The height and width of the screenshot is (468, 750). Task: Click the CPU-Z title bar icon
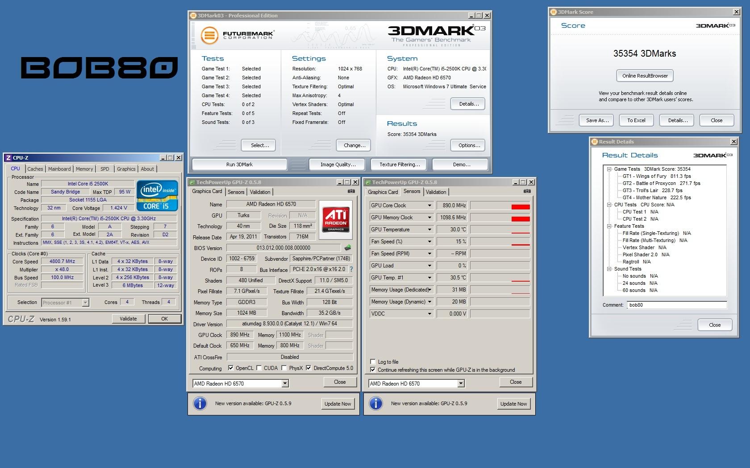click(8, 158)
